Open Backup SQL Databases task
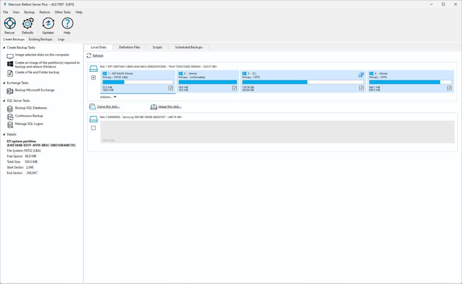Viewport: 462px width, 284px height. [31, 108]
